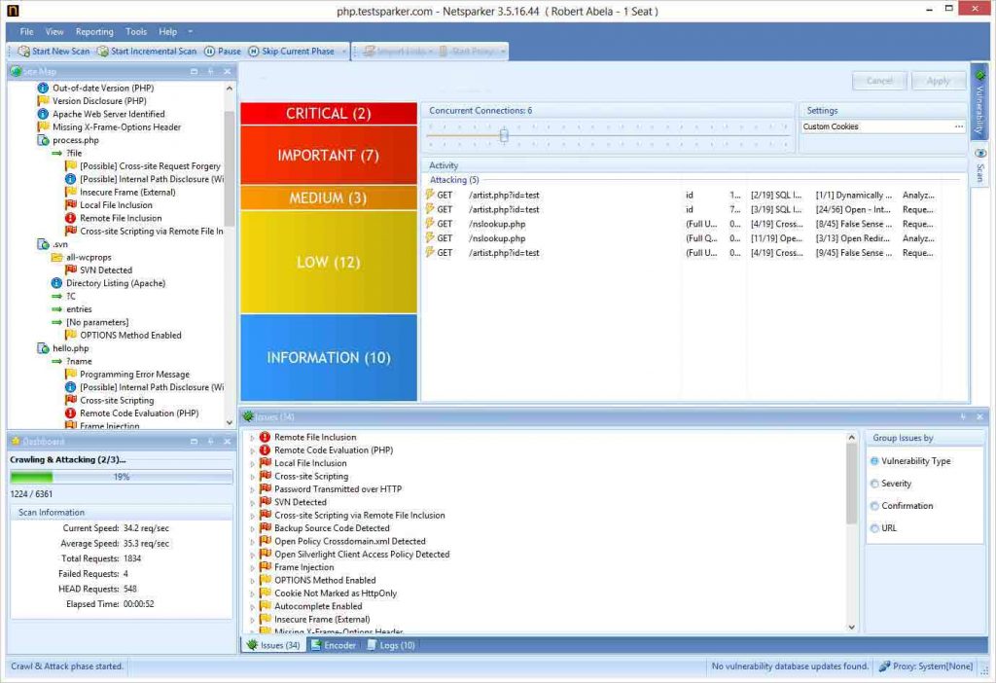Open the Skip Current Phase dropdown arrow
996x683 pixels.
tap(343, 52)
